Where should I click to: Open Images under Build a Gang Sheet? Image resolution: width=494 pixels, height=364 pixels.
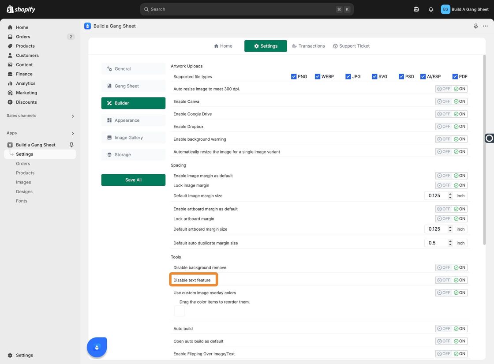pyautogui.click(x=24, y=182)
